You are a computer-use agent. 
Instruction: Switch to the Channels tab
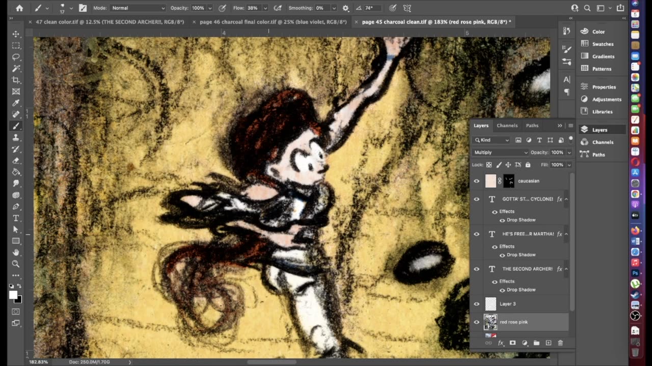click(x=507, y=126)
